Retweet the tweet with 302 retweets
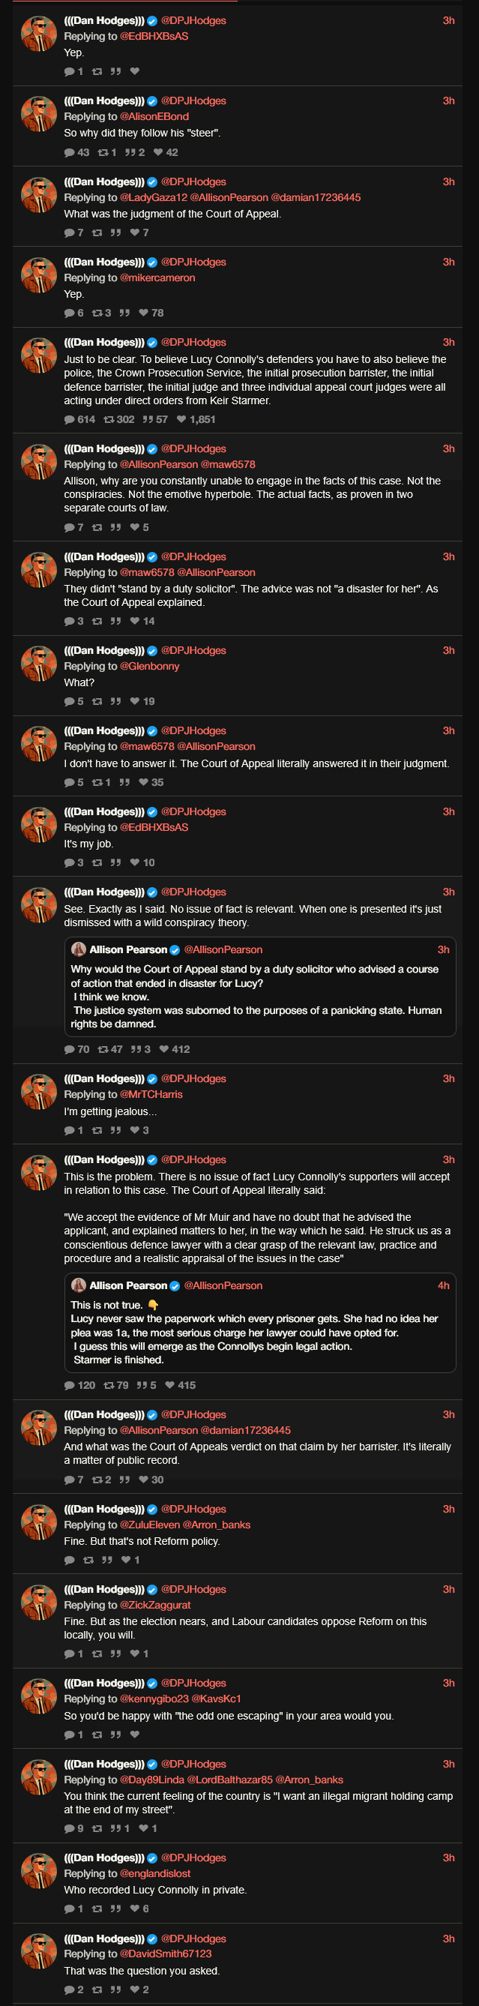This screenshot has width=479, height=2006. [x=109, y=420]
